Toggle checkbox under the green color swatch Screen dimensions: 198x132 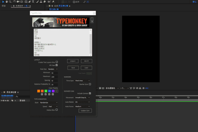(x=45, y=94)
